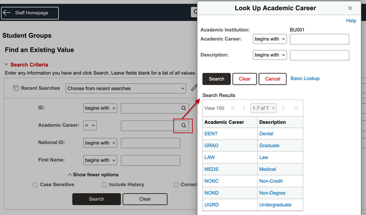Open the Academic Career equals operator dropdown

[90, 125]
